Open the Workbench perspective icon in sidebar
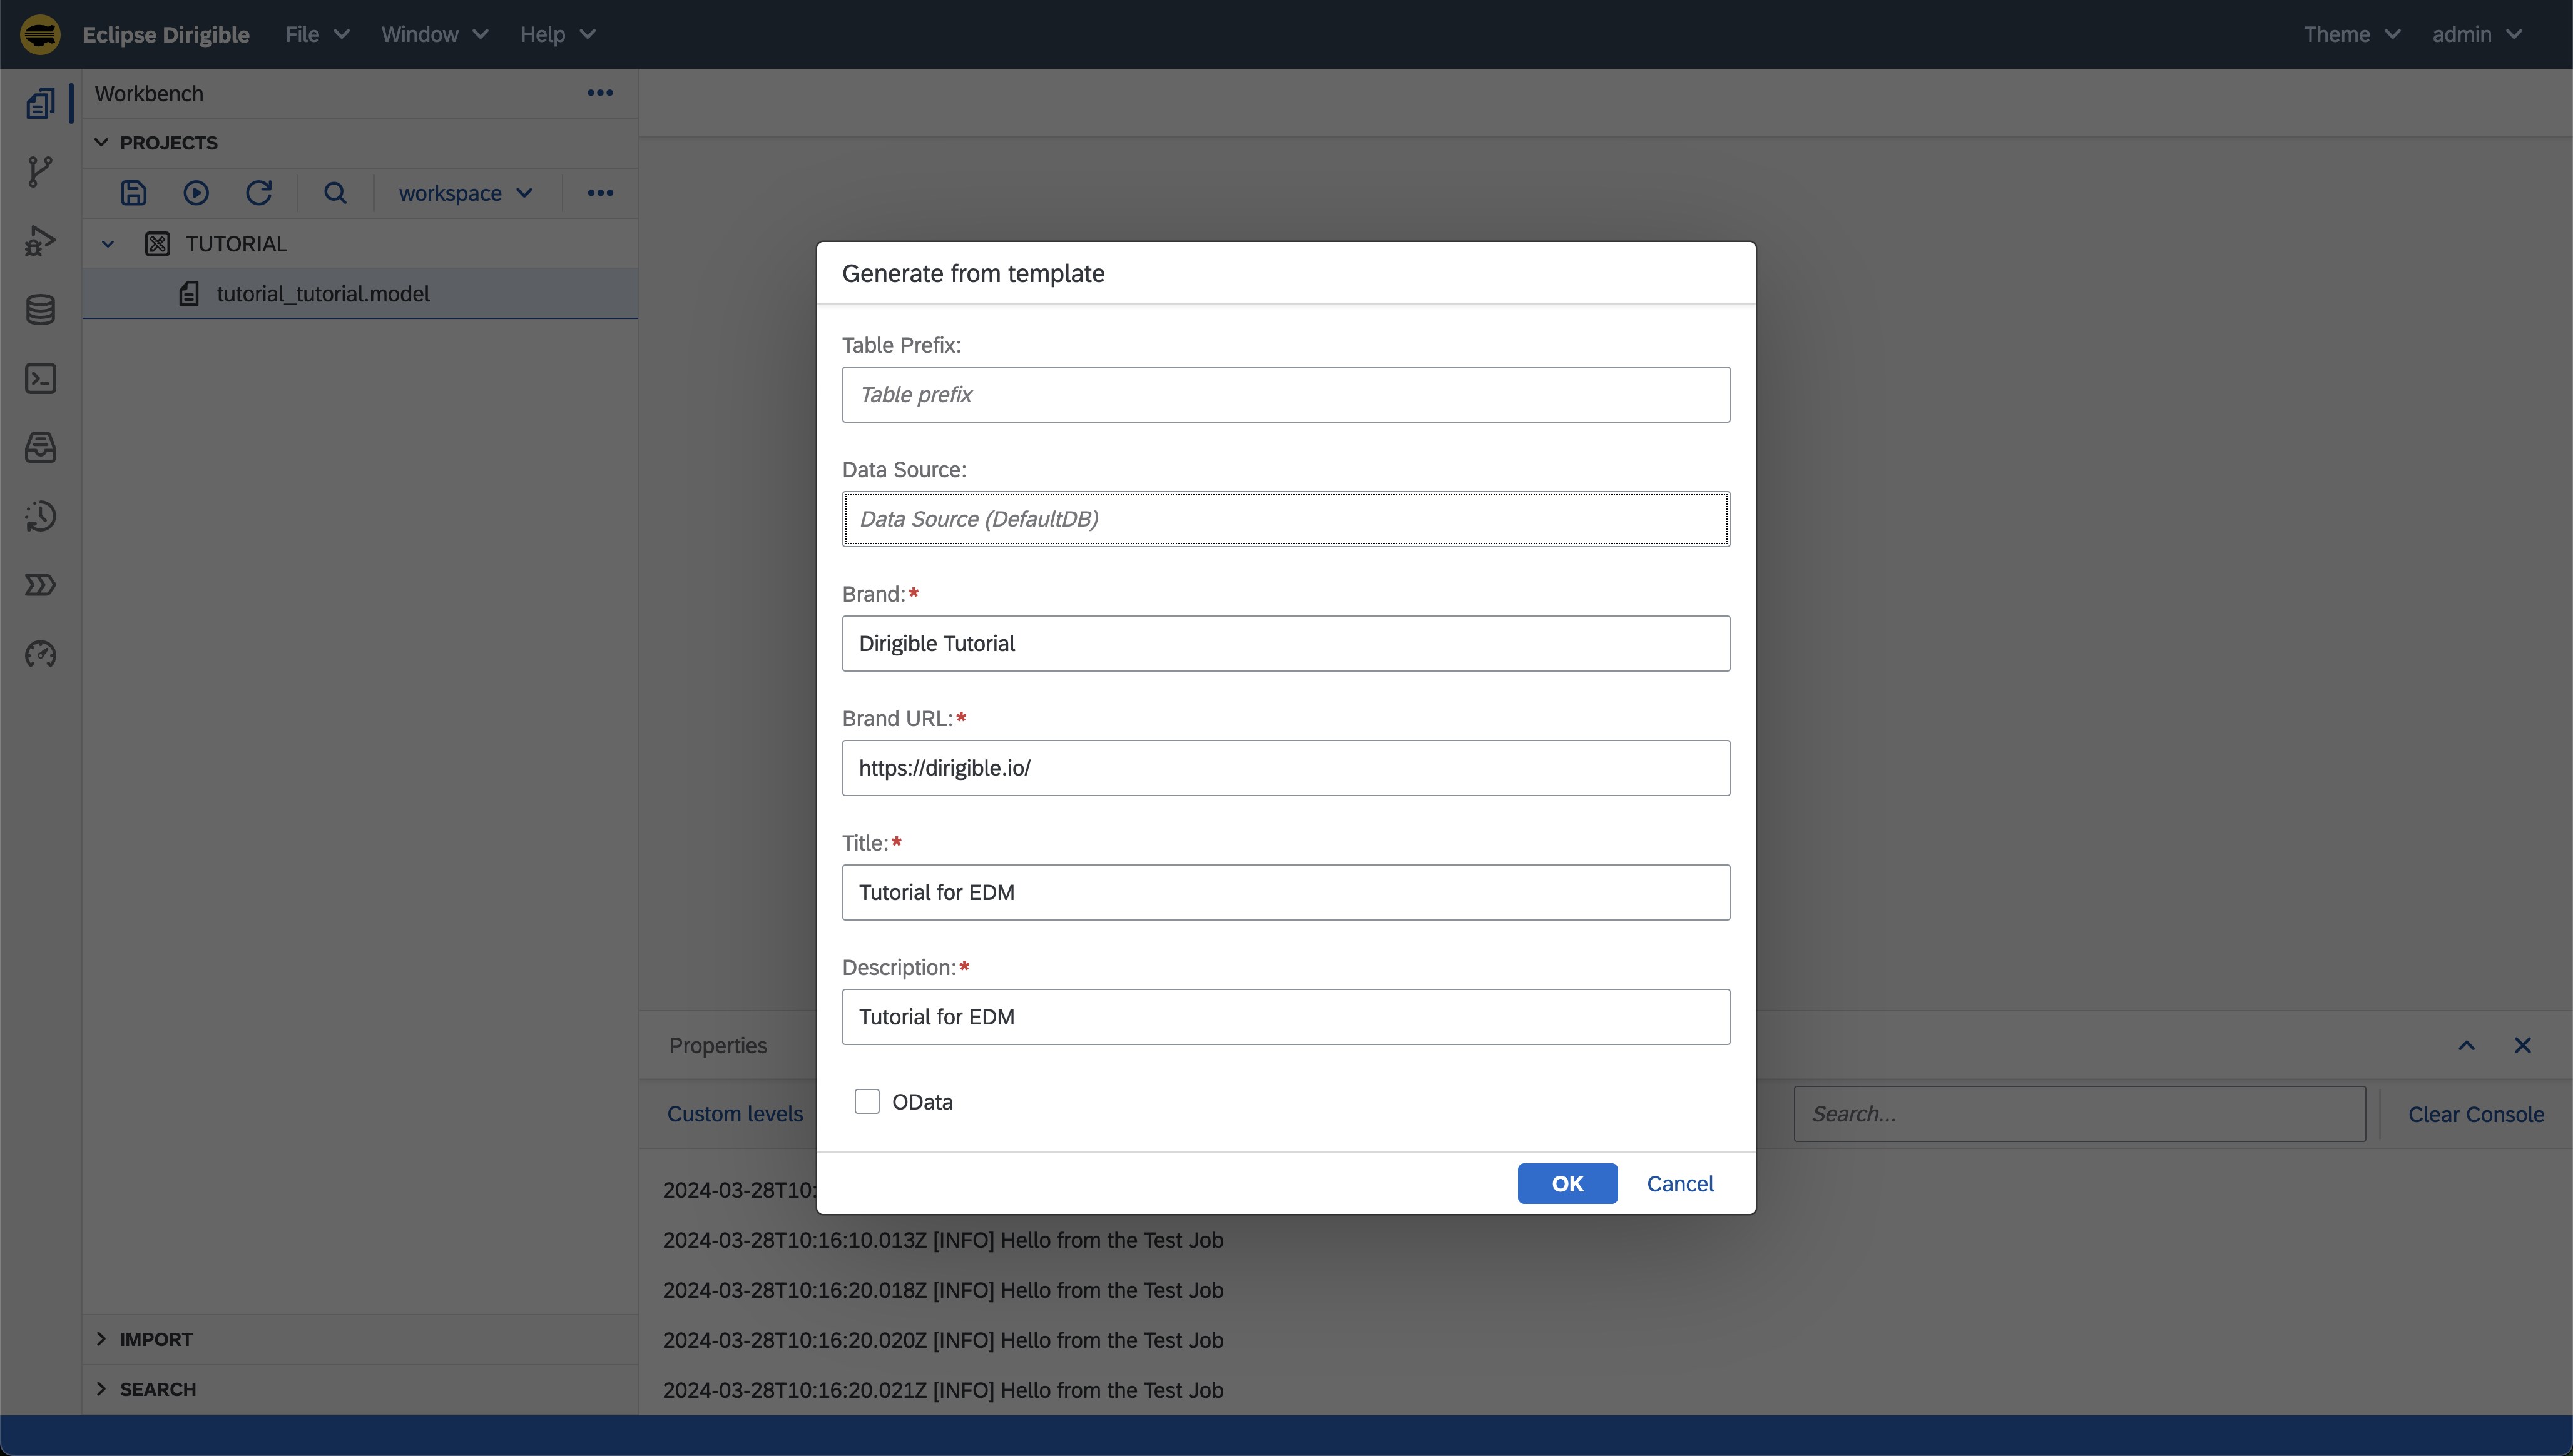2573x1456 pixels. (40, 103)
